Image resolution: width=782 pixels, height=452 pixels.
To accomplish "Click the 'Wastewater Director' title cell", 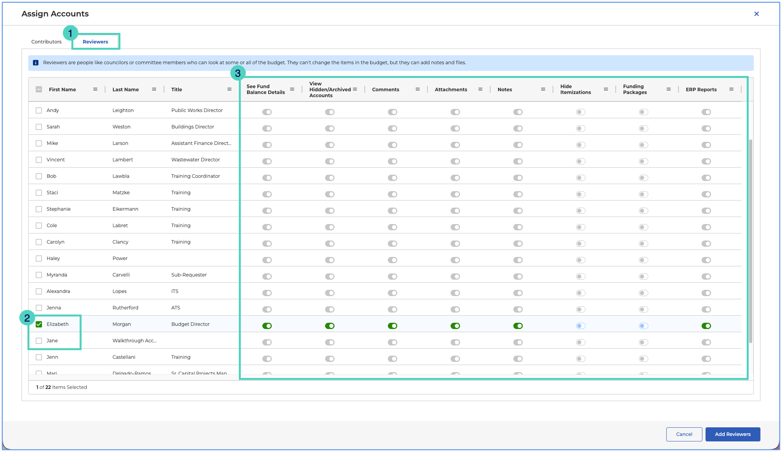I will [x=195, y=160].
